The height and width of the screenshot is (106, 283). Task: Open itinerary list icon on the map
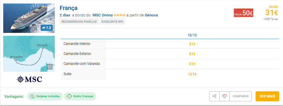(50, 67)
